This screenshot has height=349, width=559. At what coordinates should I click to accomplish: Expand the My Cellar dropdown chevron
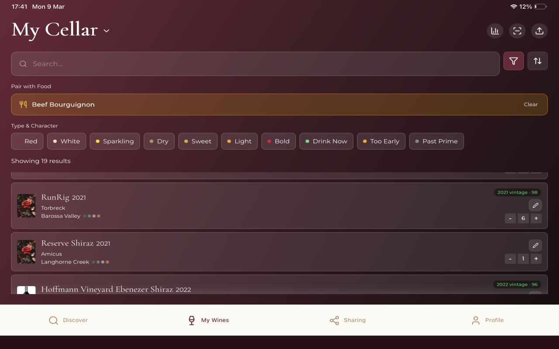click(x=107, y=31)
